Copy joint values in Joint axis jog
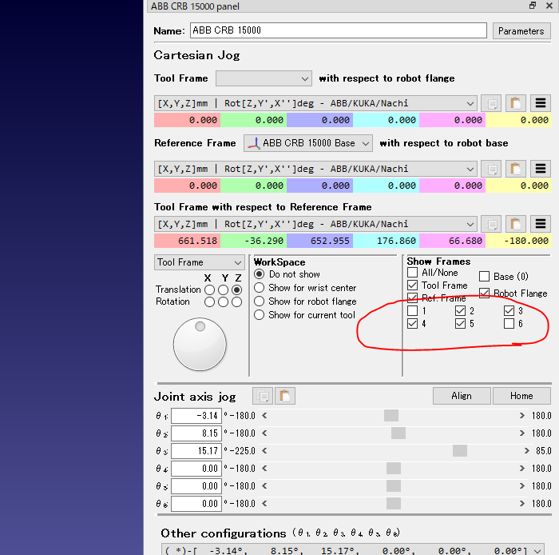 click(263, 396)
